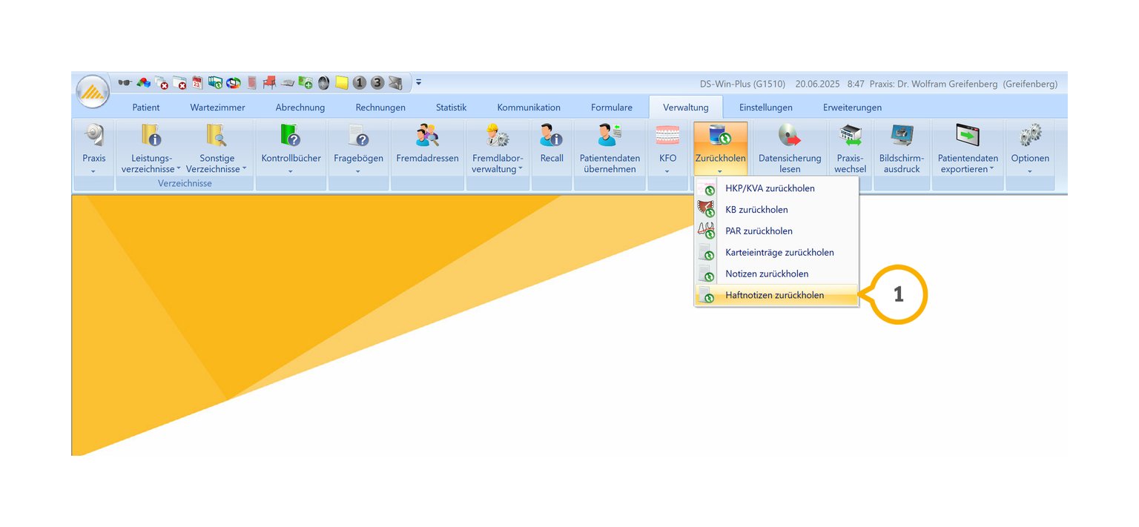This screenshot has width=1139, height=527.
Task: Click the green card with plus icon
Action: [306, 82]
